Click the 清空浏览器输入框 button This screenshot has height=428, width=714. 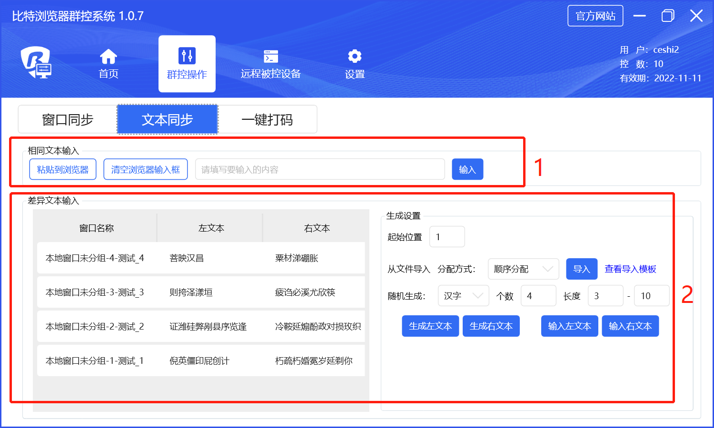pos(146,169)
